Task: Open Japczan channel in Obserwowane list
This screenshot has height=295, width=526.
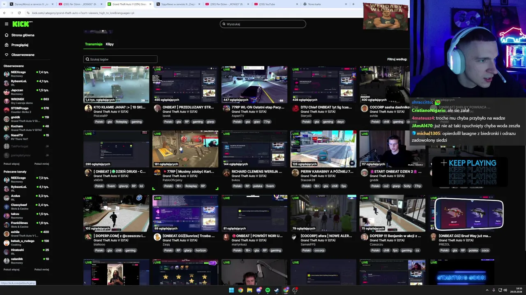Action: click(26, 91)
